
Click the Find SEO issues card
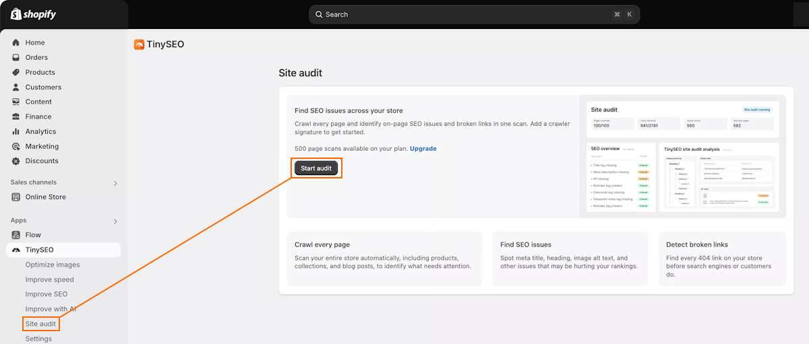570,259
